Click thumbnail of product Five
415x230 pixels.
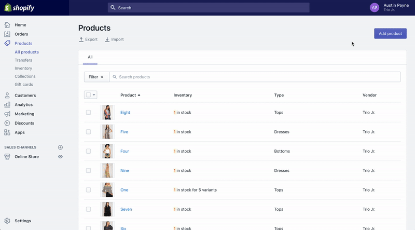(x=107, y=132)
